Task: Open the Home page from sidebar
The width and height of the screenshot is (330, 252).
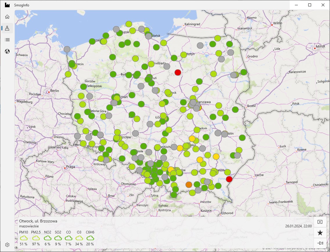Action: click(x=7, y=17)
